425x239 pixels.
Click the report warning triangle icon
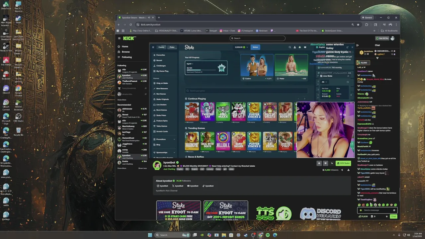pos(348,170)
